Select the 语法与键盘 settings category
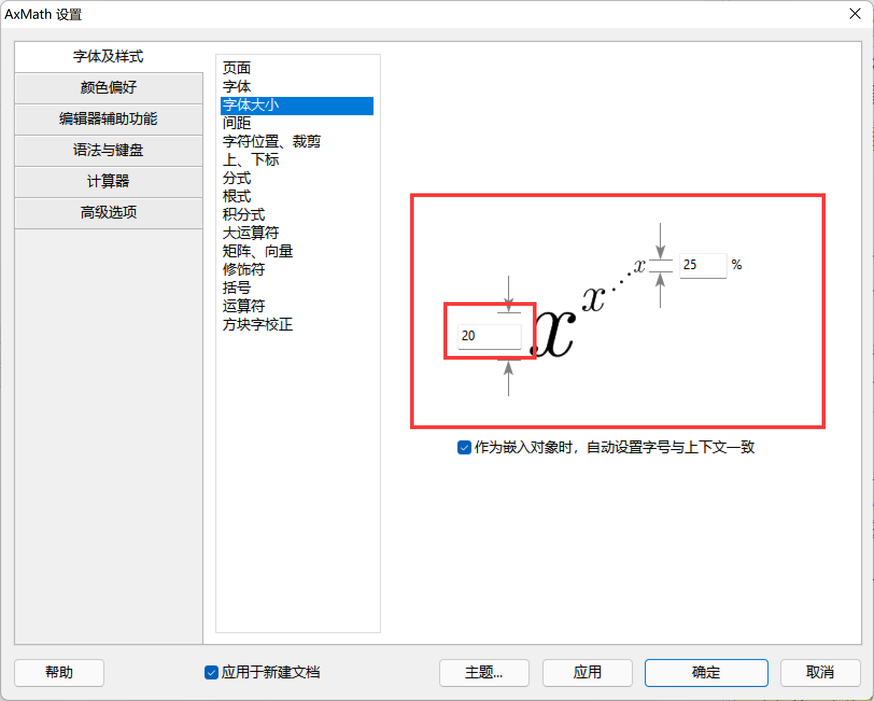This screenshot has height=701, width=874. 109,151
